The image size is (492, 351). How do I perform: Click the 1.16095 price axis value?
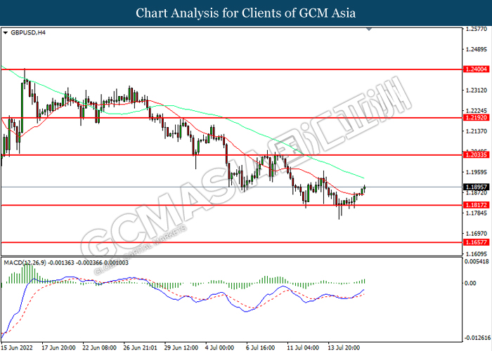[477, 254]
